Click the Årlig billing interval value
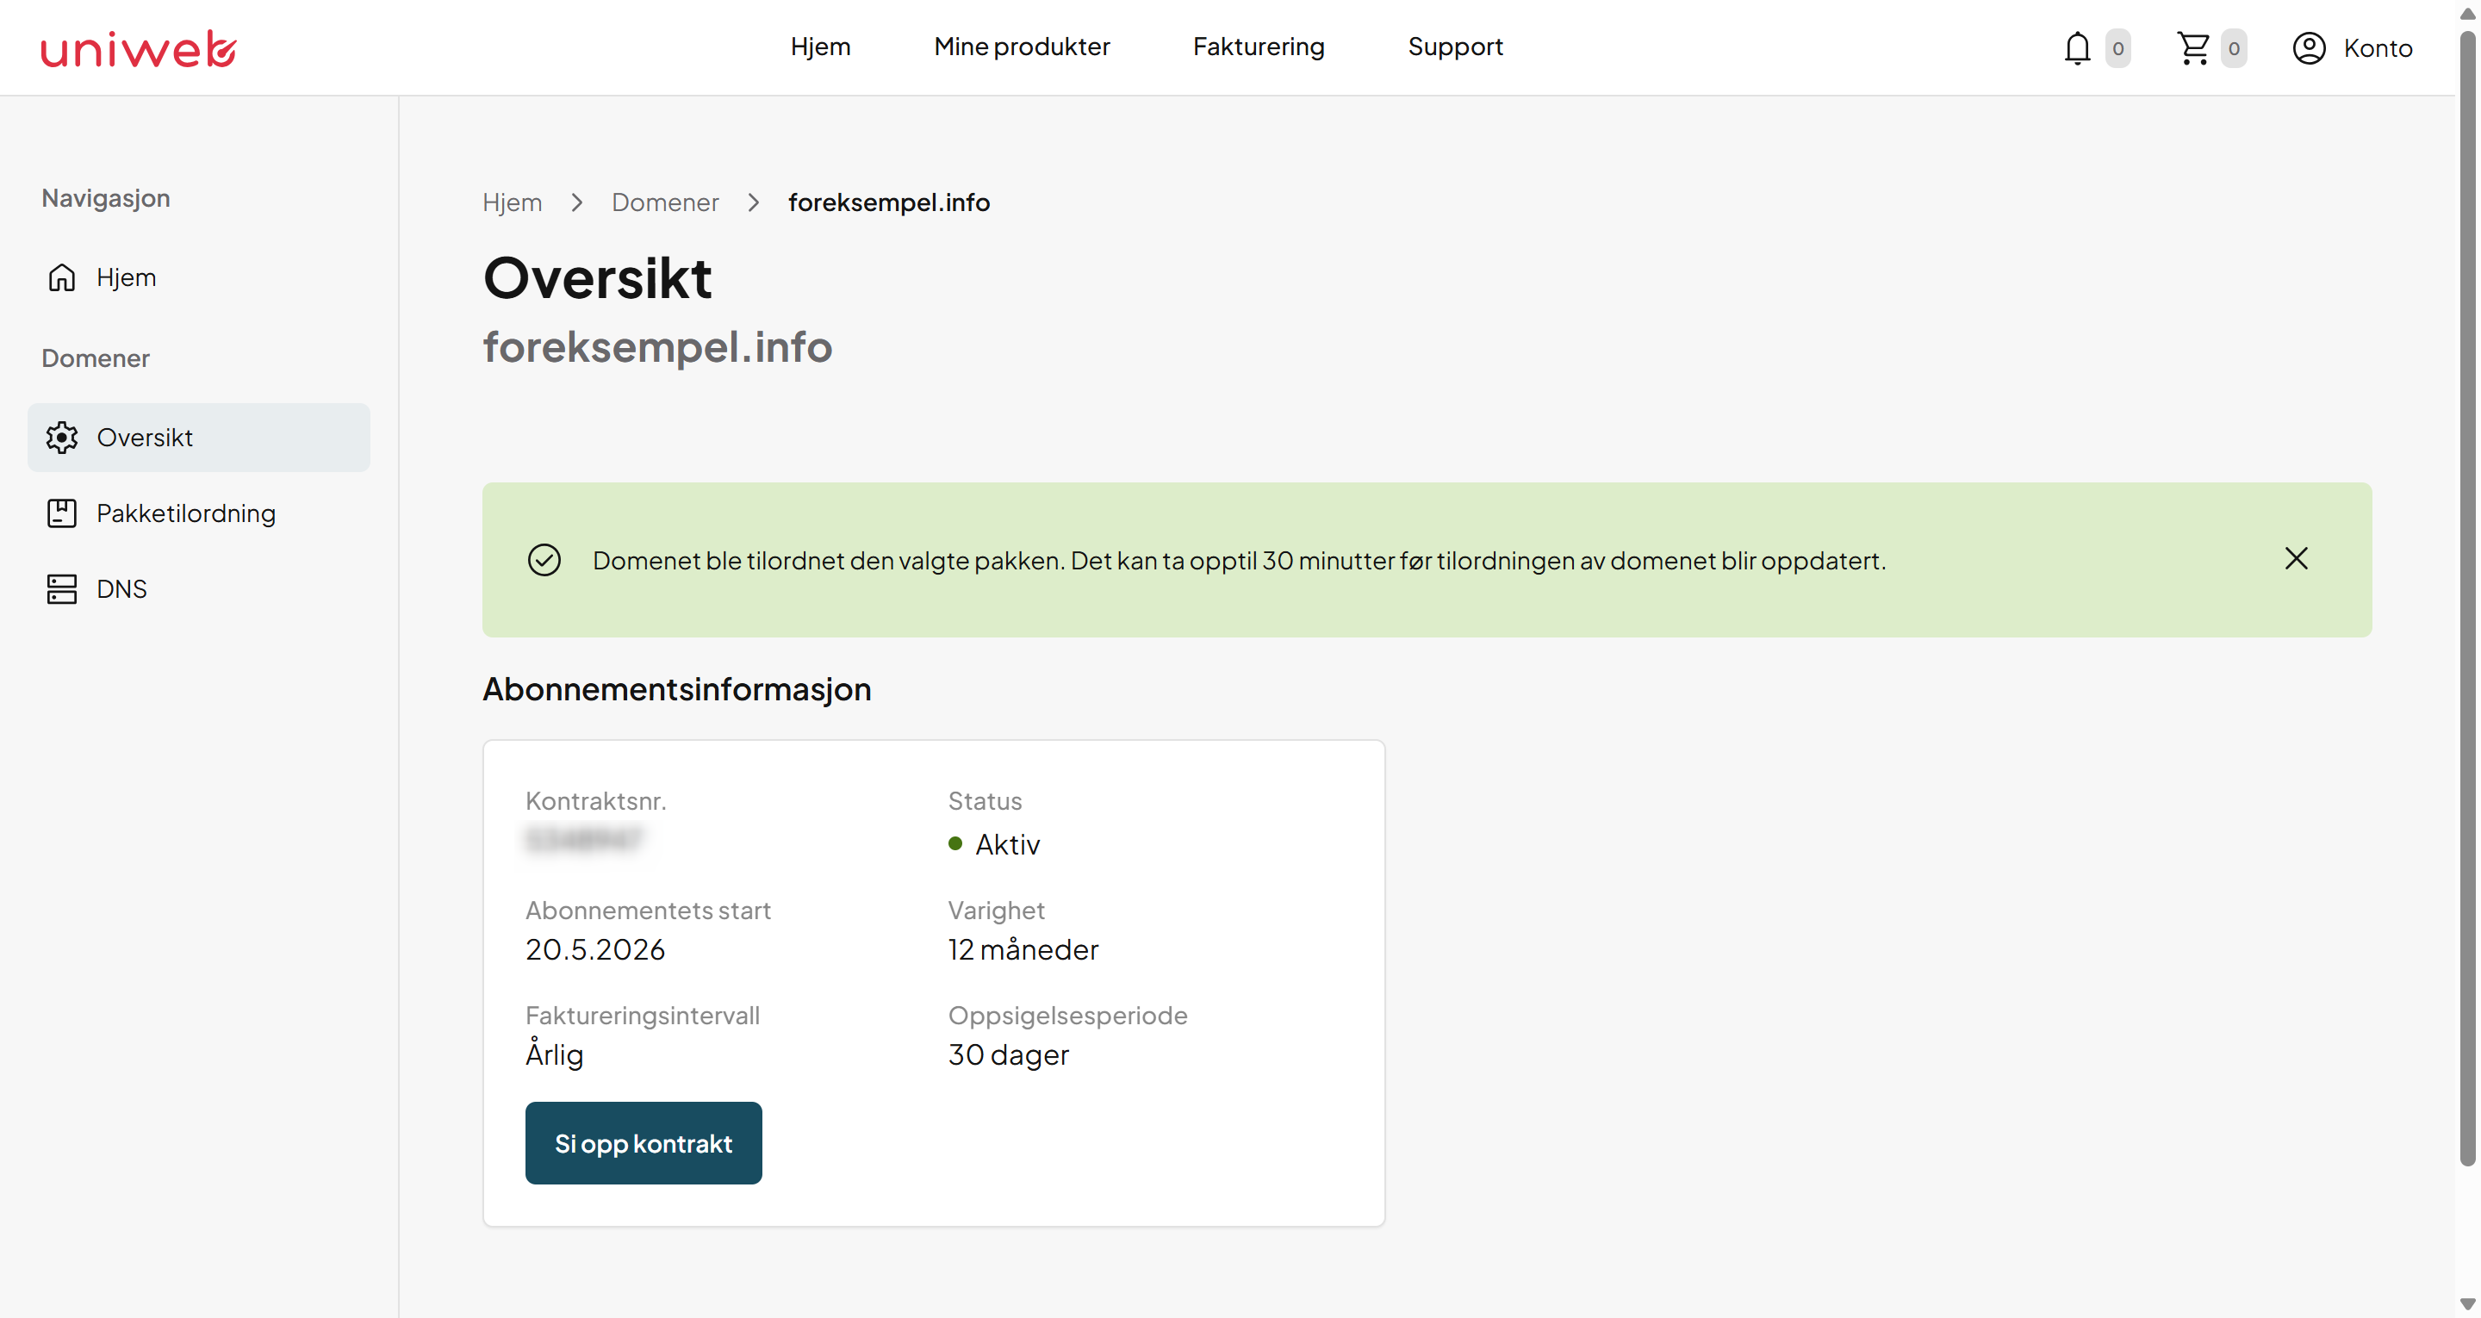 coord(555,1054)
